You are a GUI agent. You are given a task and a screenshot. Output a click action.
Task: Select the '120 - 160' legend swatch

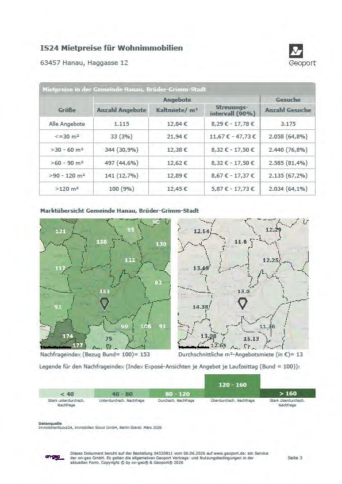coord(232,386)
